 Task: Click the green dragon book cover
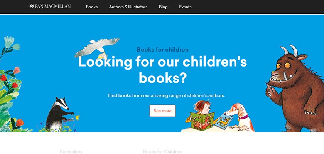[x=202, y=122]
